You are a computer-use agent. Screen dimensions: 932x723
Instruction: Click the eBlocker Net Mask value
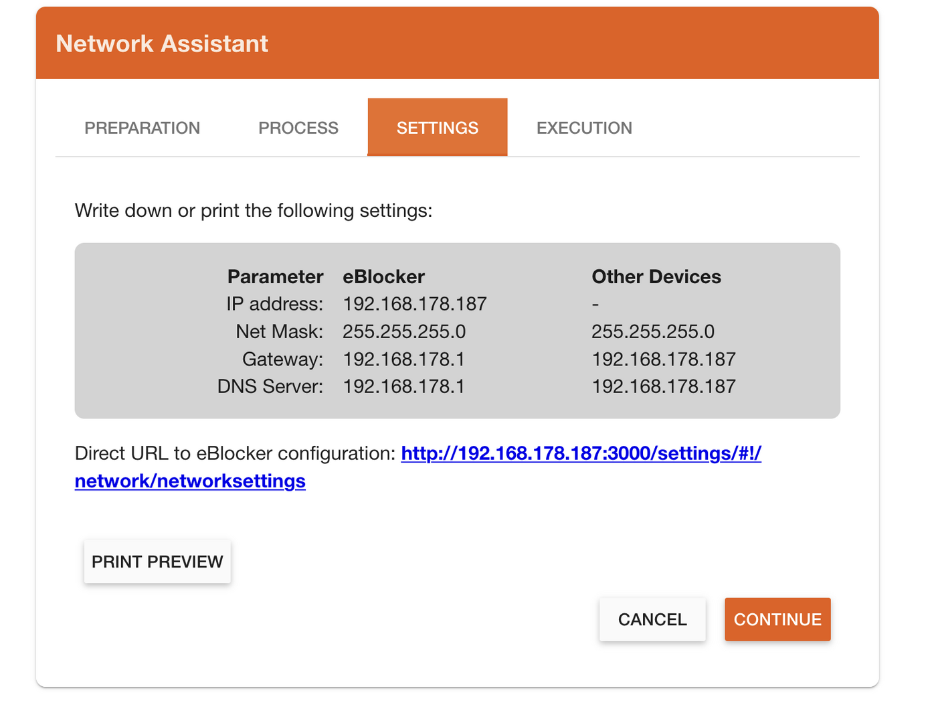tap(404, 331)
